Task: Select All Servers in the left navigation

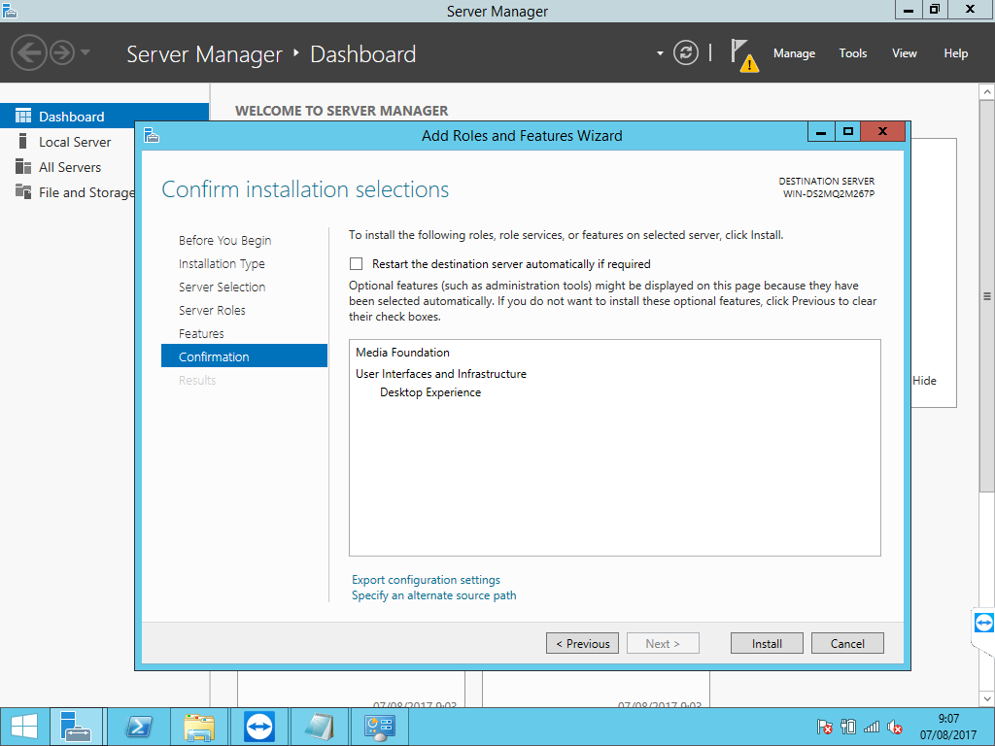Action: coord(70,167)
